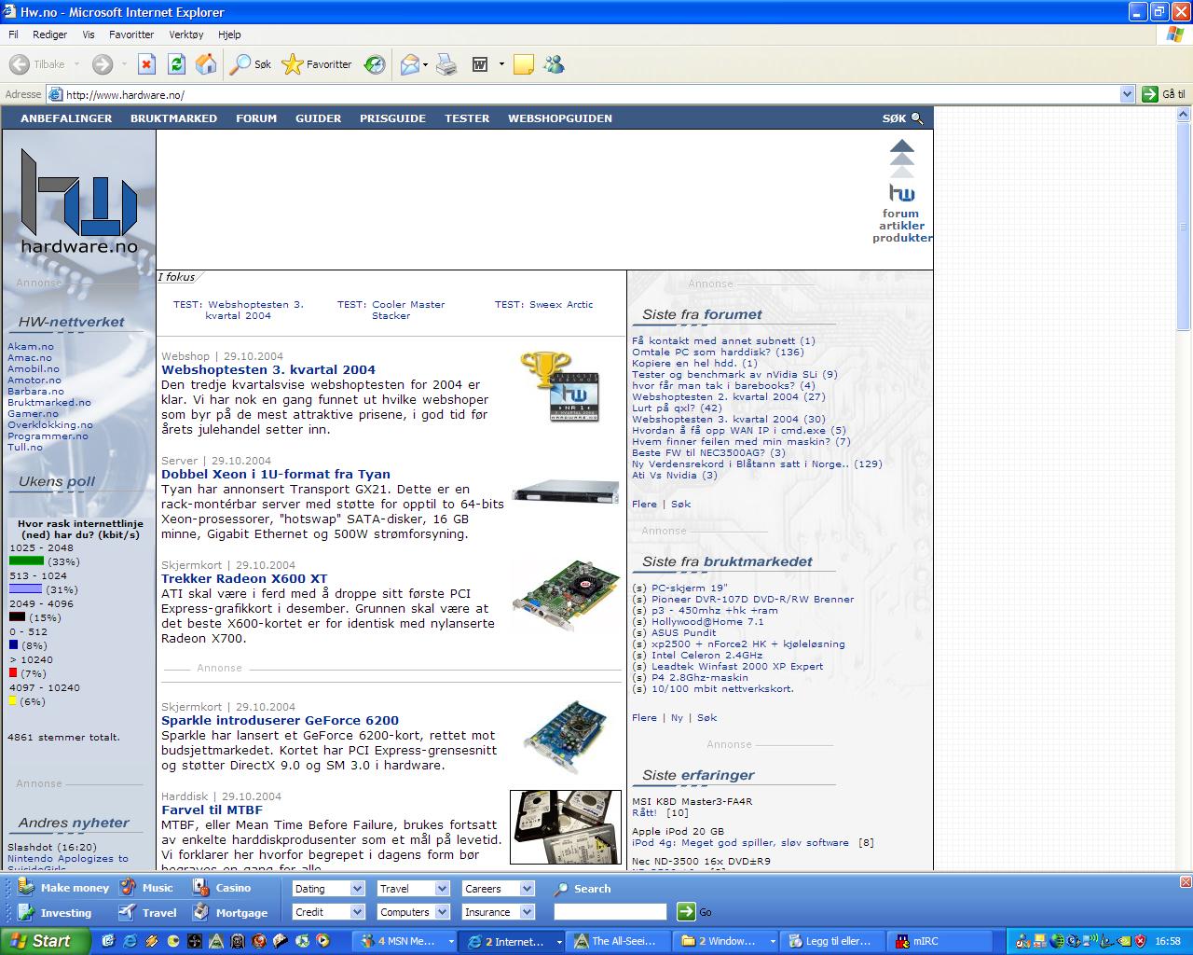Open the Trekker Radeon X600 XT article
Viewport: 1193px width, 955px height.
[244, 578]
